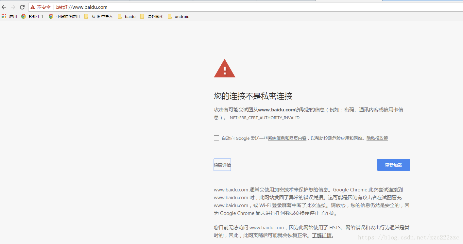
Task: Check the send info to Google checkbox
Action: 216,138
